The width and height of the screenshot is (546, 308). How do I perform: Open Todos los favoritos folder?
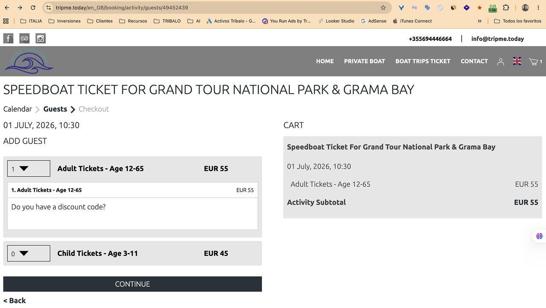517,21
